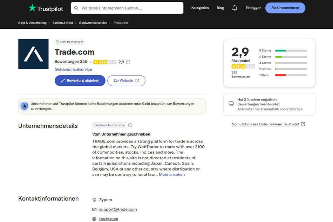Click the Kontaktinformationen heading

tap(48, 199)
